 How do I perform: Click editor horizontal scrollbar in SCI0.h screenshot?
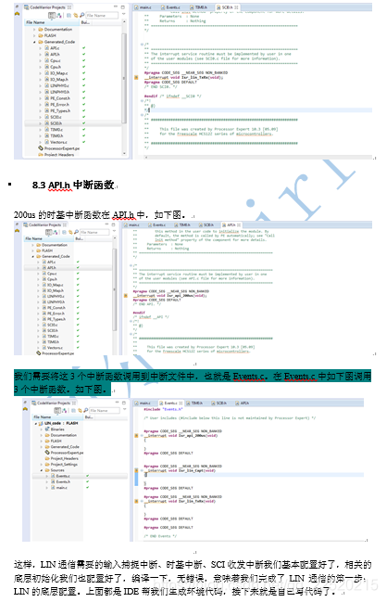coord(257,157)
